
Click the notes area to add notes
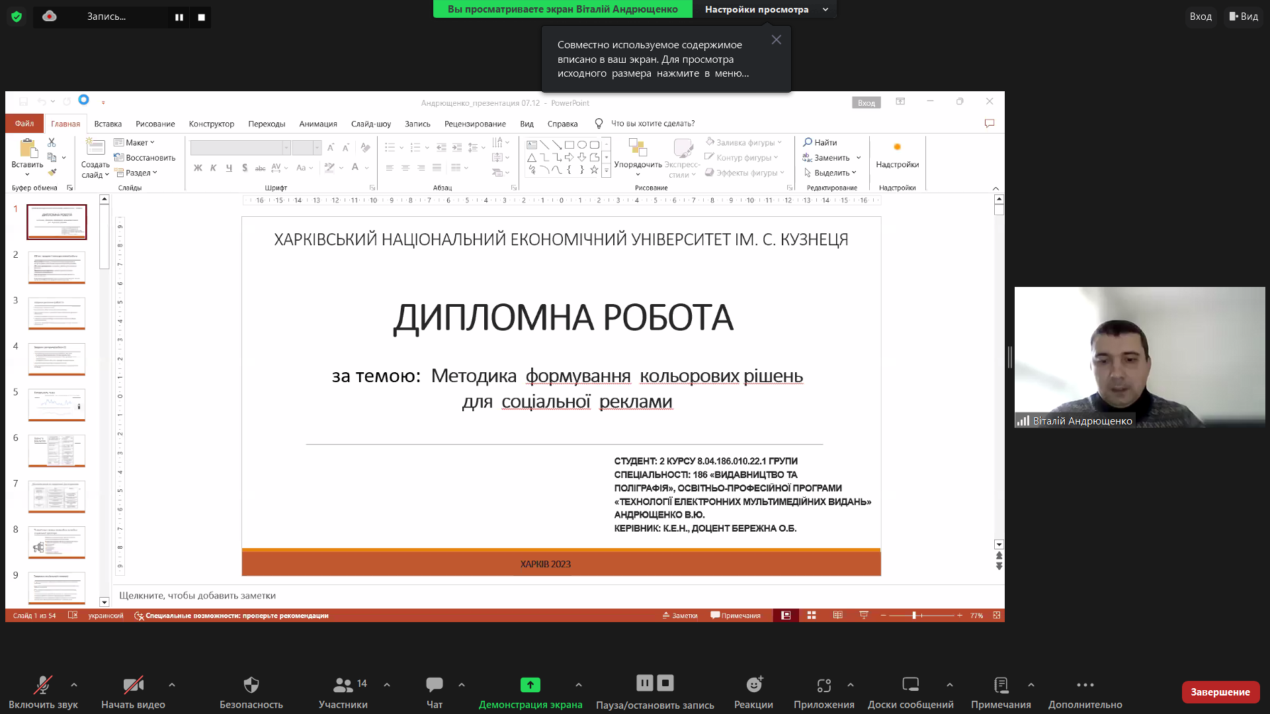[x=197, y=596]
